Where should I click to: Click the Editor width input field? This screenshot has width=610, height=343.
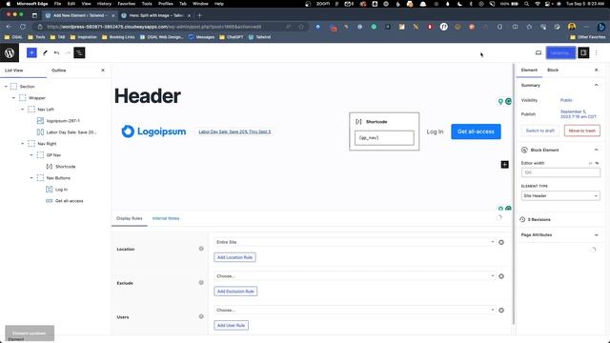pyautogui.click(x=560, y=172)
